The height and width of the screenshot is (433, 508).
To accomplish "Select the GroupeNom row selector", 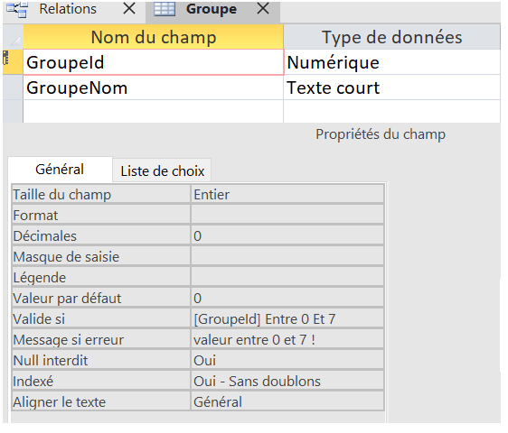I will 13,88.
